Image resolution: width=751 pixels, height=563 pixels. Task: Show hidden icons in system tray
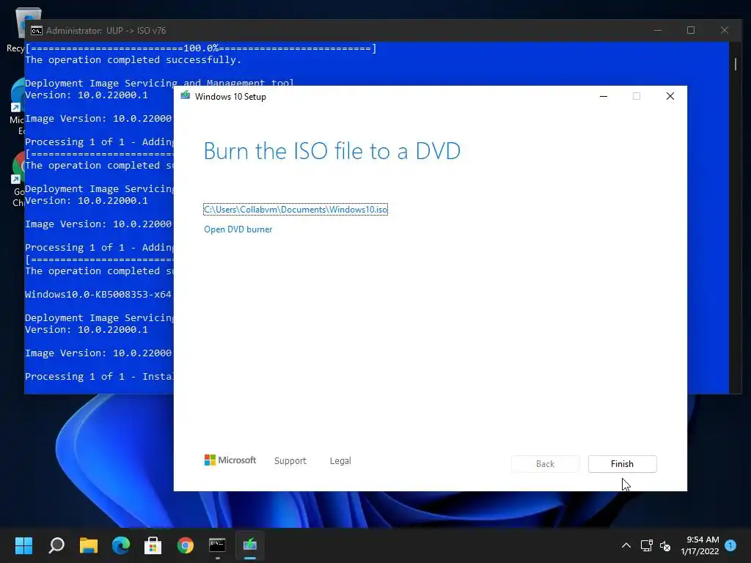[x=626, y=545]
